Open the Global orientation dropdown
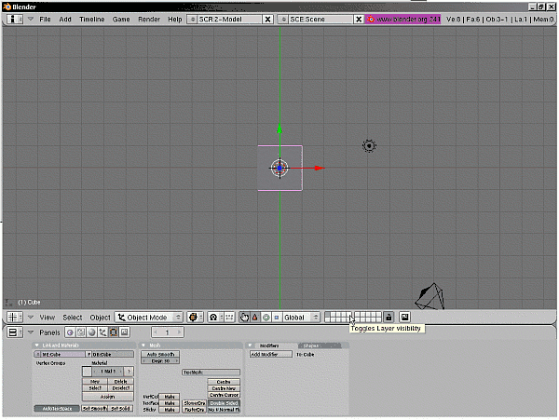The width and height of the screenshot is (559, 420). click(x=301, y=318)
